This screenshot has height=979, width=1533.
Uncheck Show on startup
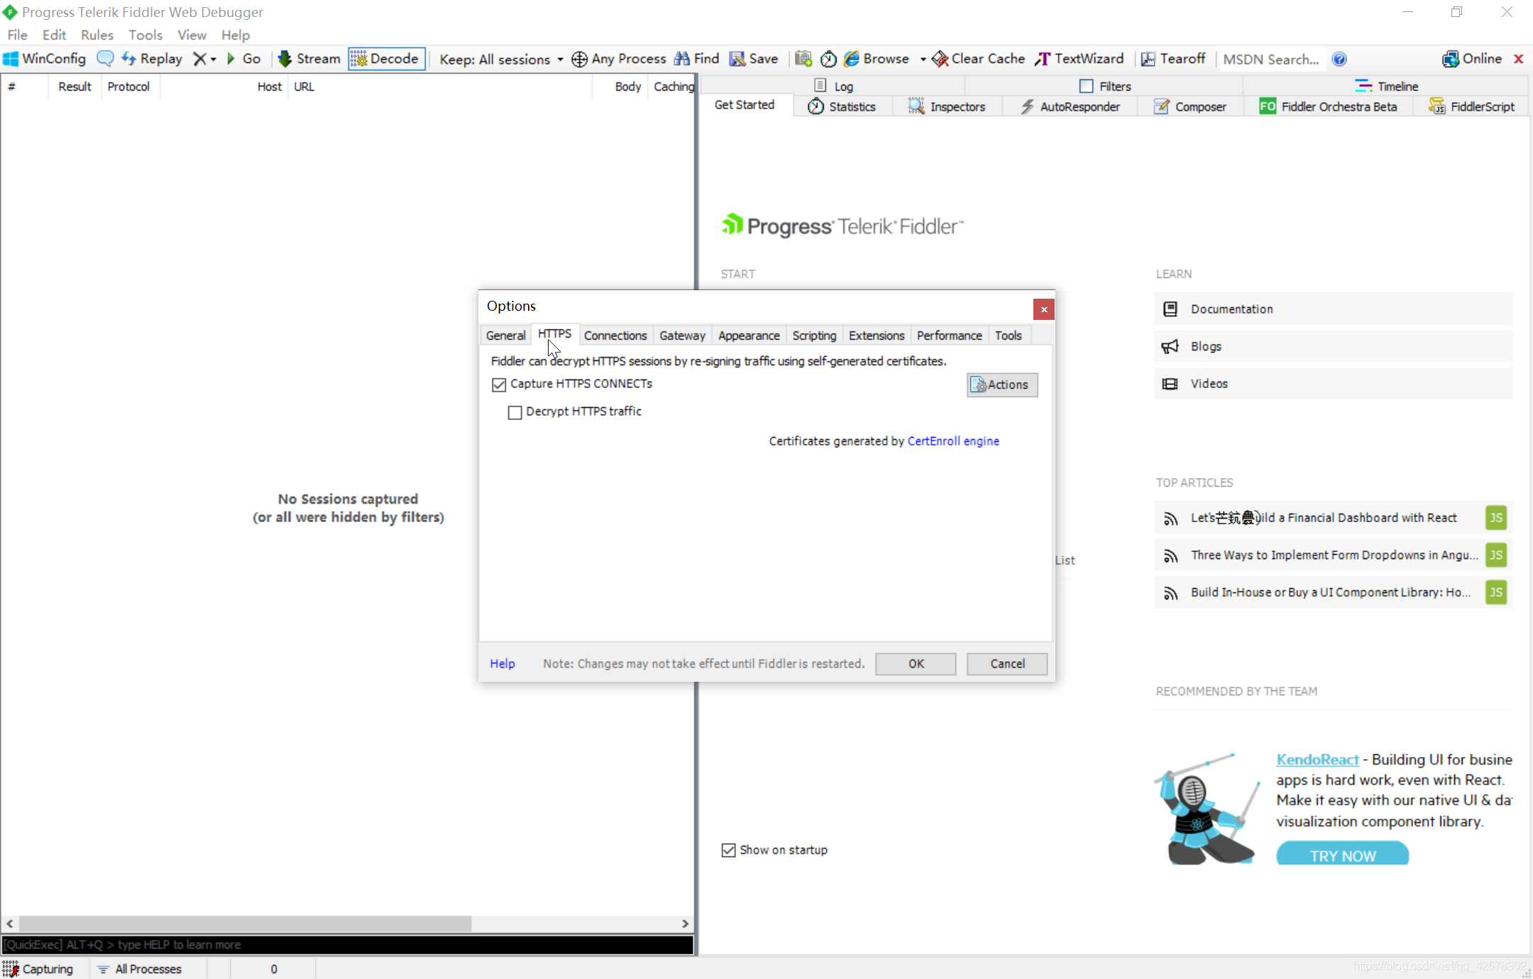(728, 850)
